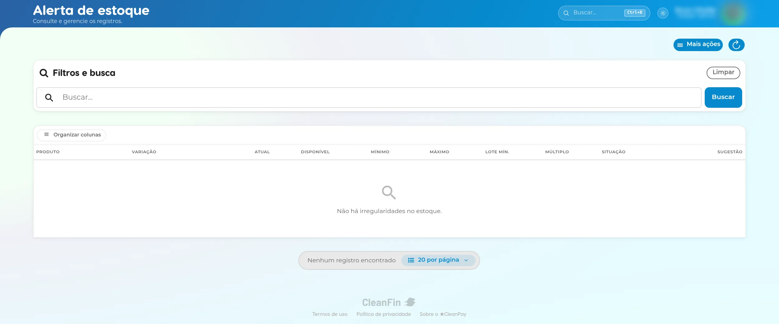The width and height of the screenshot is (779, 324).
Task: Click the global Buscar field in header
Action: pos(604,13)
